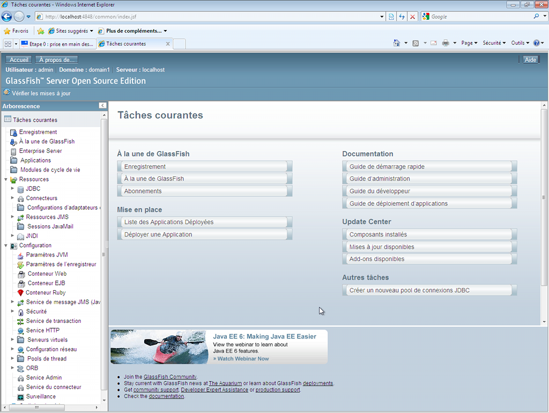Click the Déployer une Application button
Viewport: 549px width, 413px height.
point(204,234)
